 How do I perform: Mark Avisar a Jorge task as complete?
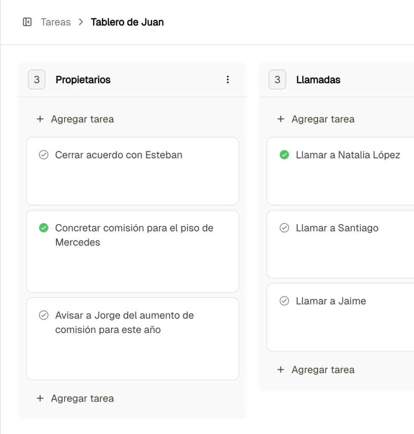pyautogui.click(x=43, y=315)
